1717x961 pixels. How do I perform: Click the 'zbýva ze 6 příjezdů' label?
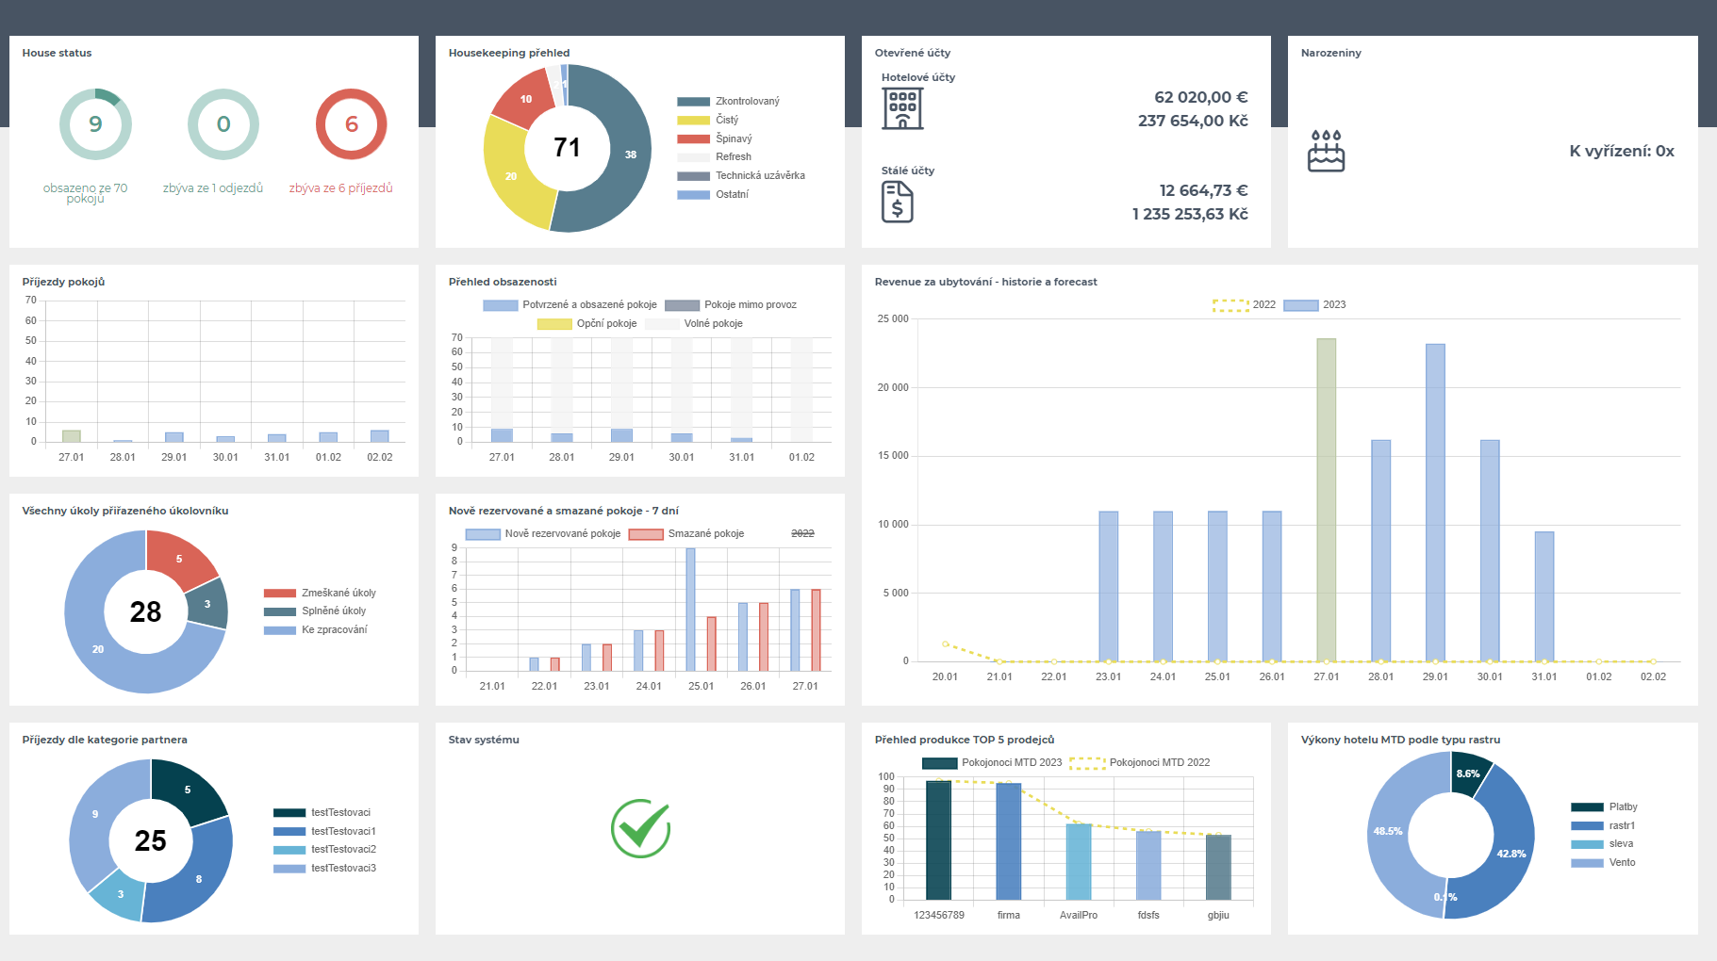(340, 188)
